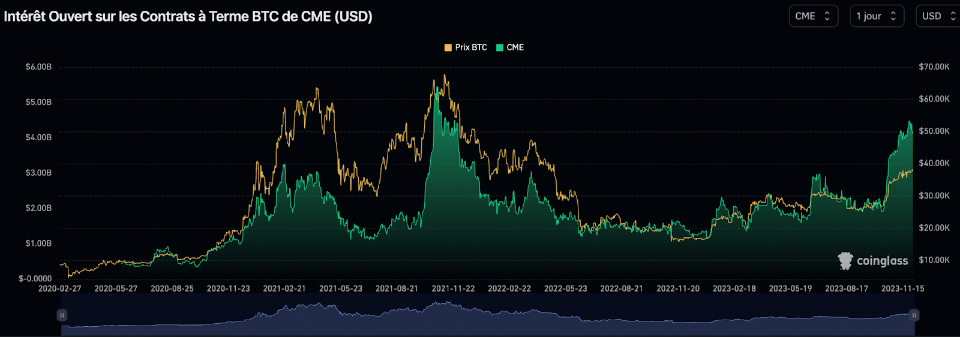This screenshot has height=337, width=960.
Task: Click the $4.00B left axis label
Action: click(x=38, y=137)
